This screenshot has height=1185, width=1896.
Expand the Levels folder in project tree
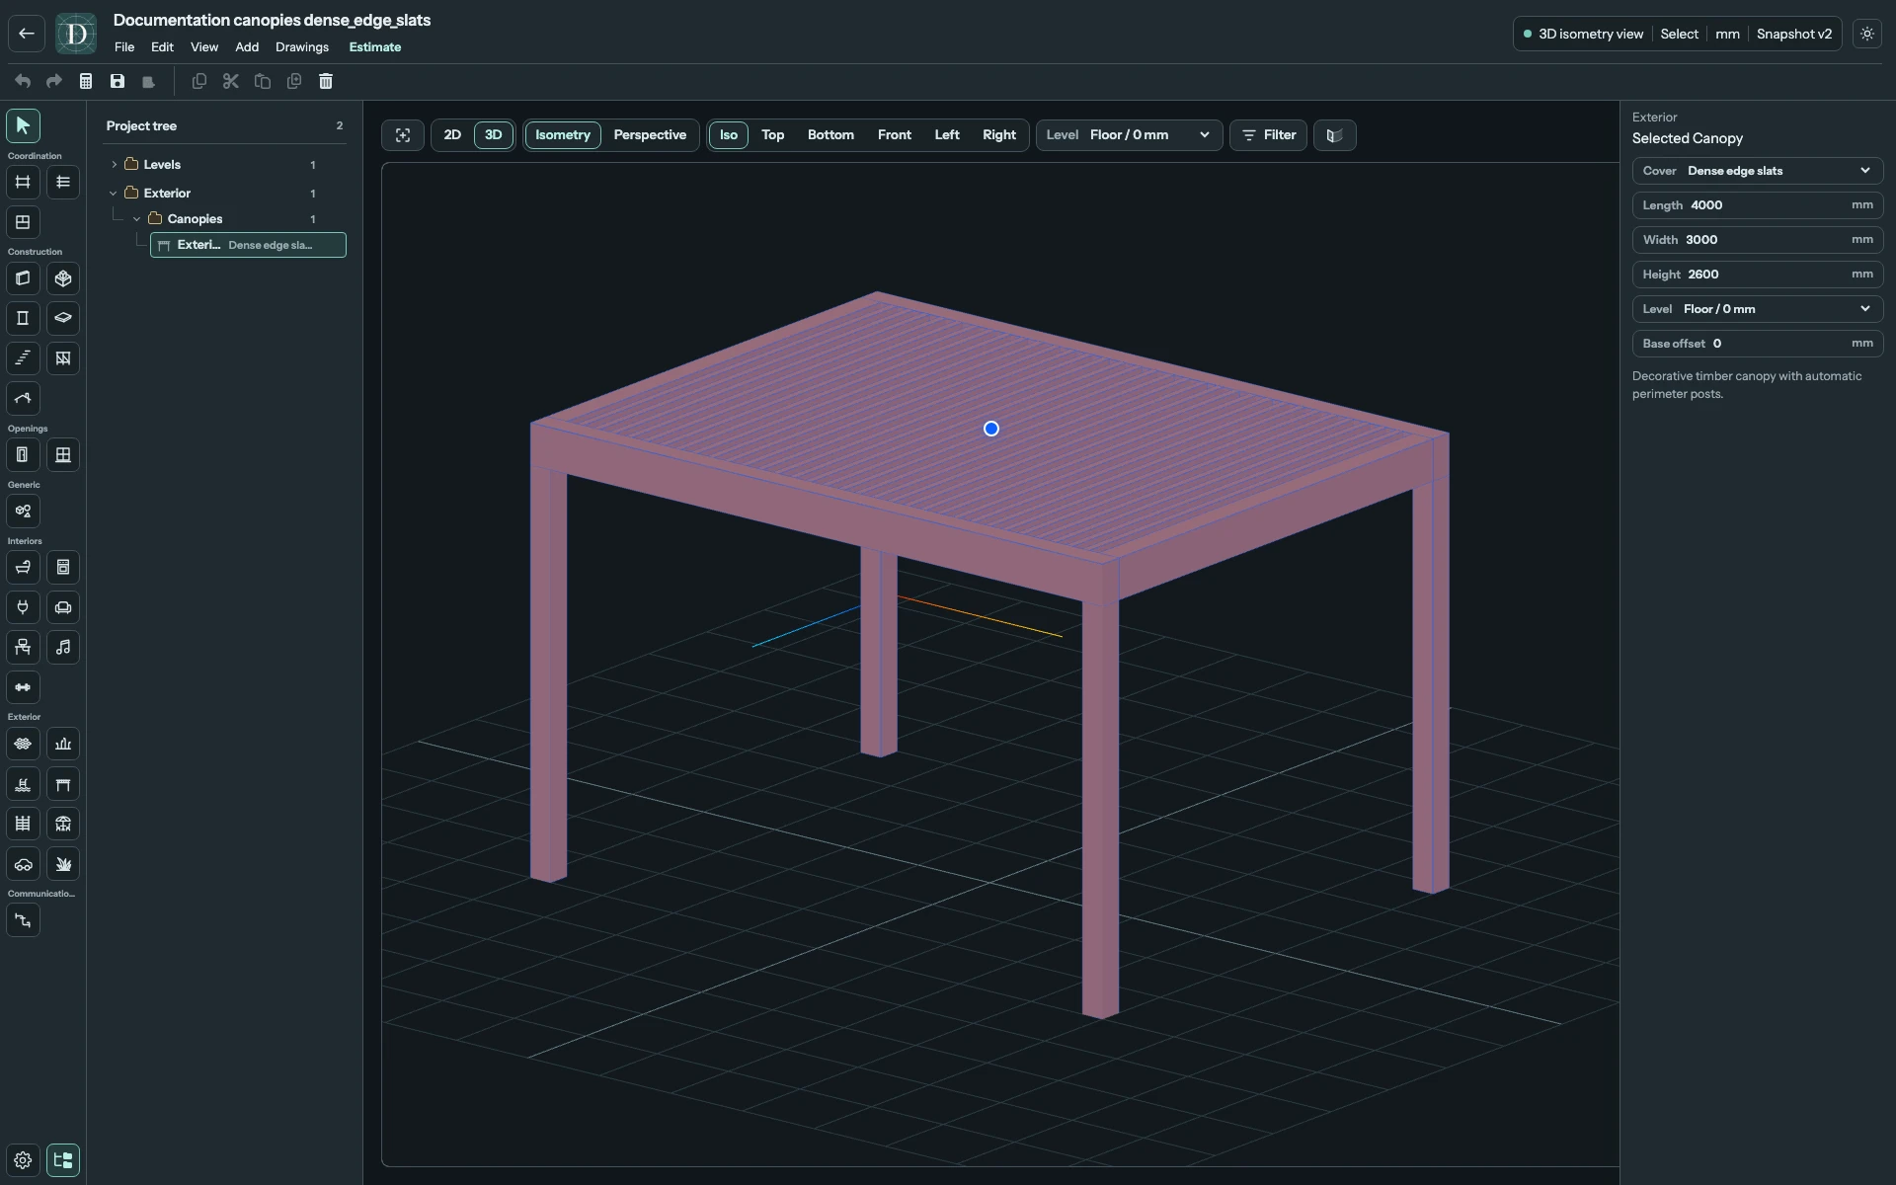click(115, 165)
